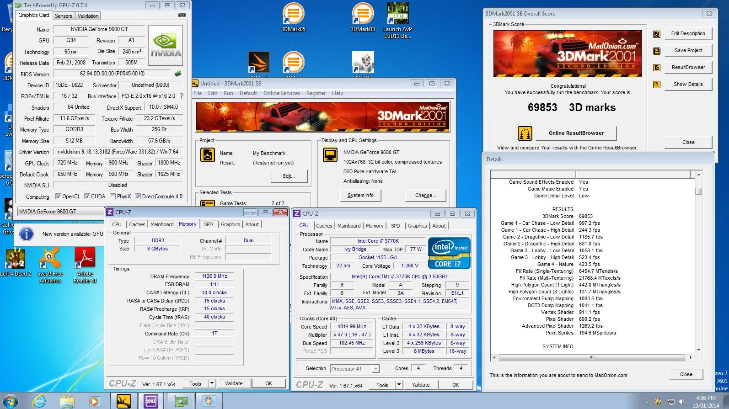The image size is (729, 409).
Task: Open Windows Media Player from taskbar
Action: coord(94,401)
